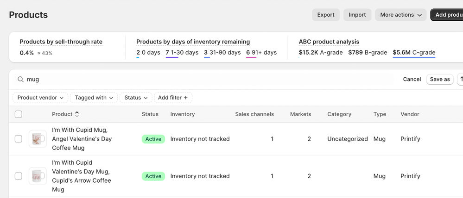Screen dimensions: 463x198
Task: Click the Category column header
Action: coord(339,114)
